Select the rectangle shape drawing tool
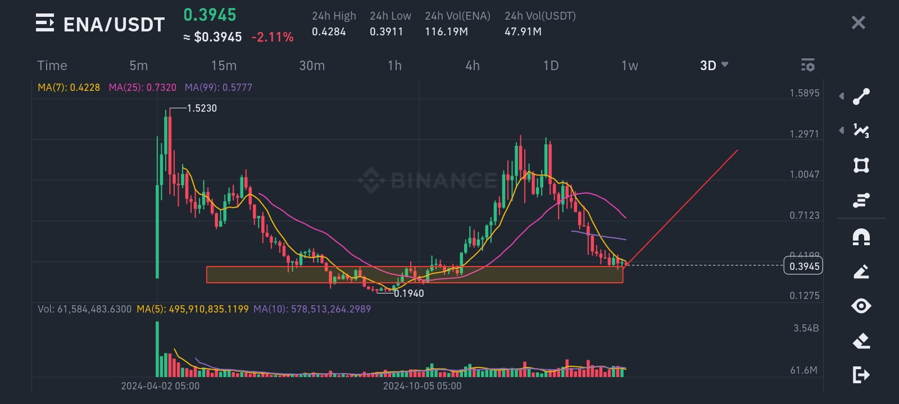Screen dimensions: 899x404 point(861,166)
